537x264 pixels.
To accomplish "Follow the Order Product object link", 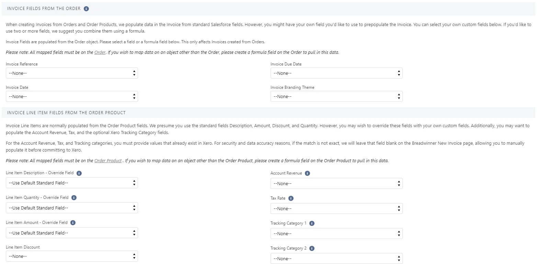I will coord(108,160).
